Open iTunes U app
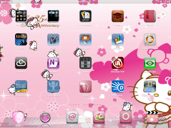This screenshot has width=171, height=128. [x=118, y=16]
